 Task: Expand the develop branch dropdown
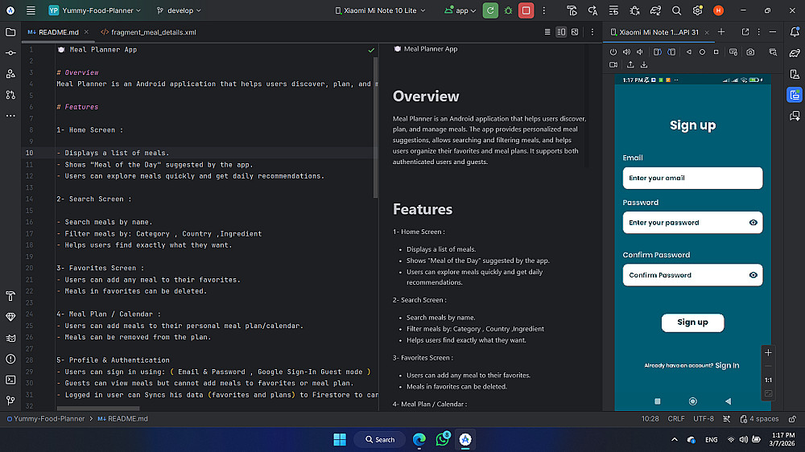(179, 10)
